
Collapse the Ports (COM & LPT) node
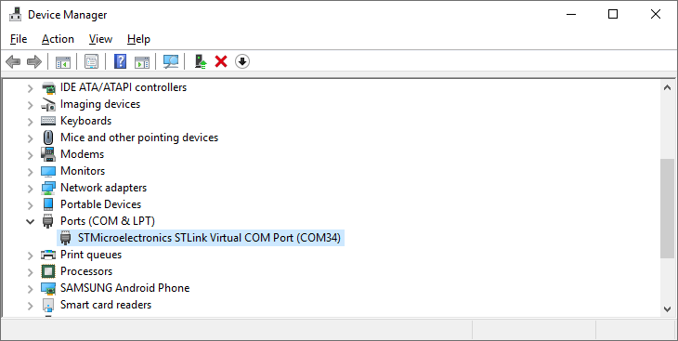[31, 221]
